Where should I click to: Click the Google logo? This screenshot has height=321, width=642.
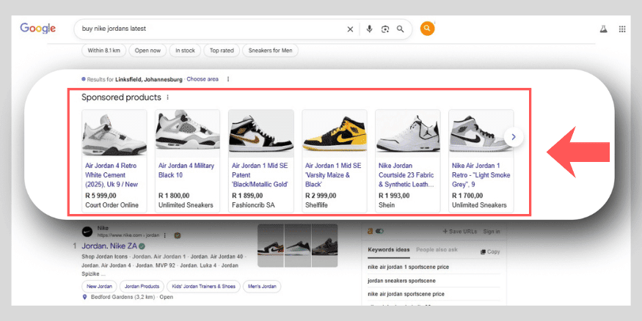[x=37, y=29]
